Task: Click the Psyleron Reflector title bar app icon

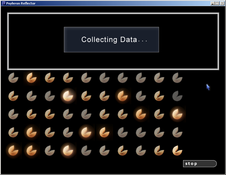Action: pyautogui.click(x=4, y=3)
